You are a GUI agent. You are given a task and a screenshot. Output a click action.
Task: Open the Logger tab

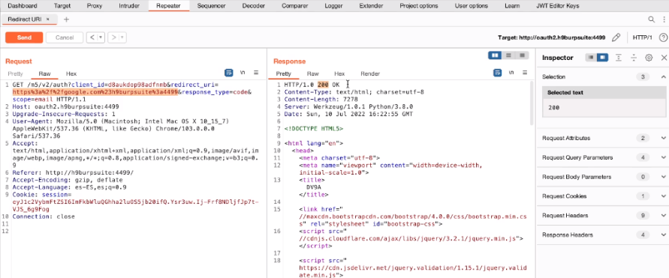click(333, 6)
